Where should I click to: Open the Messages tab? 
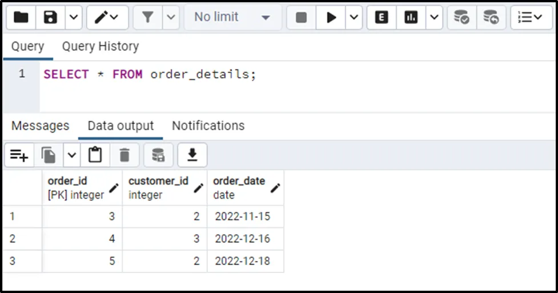pos(40,126)
